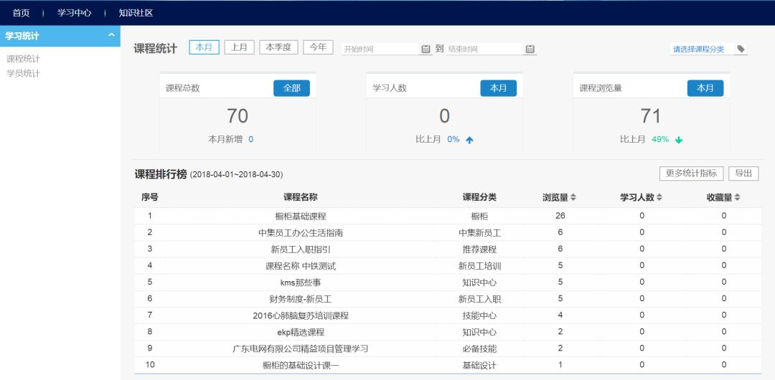Screen dimensions: 775x380
Task: Open the end time calendar icon
Action: tap(530, 49)
